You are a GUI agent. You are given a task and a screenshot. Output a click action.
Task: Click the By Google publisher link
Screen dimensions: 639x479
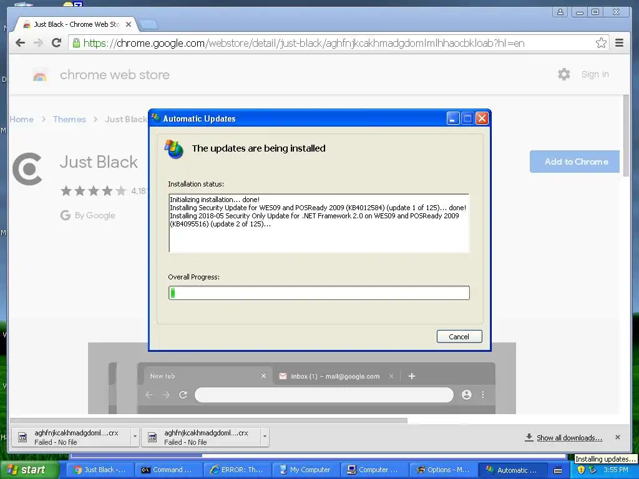95,215
